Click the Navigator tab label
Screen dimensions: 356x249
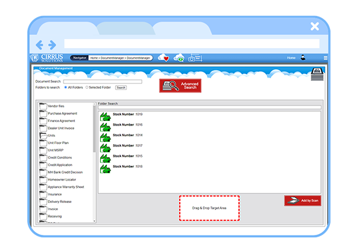point(80,58)
